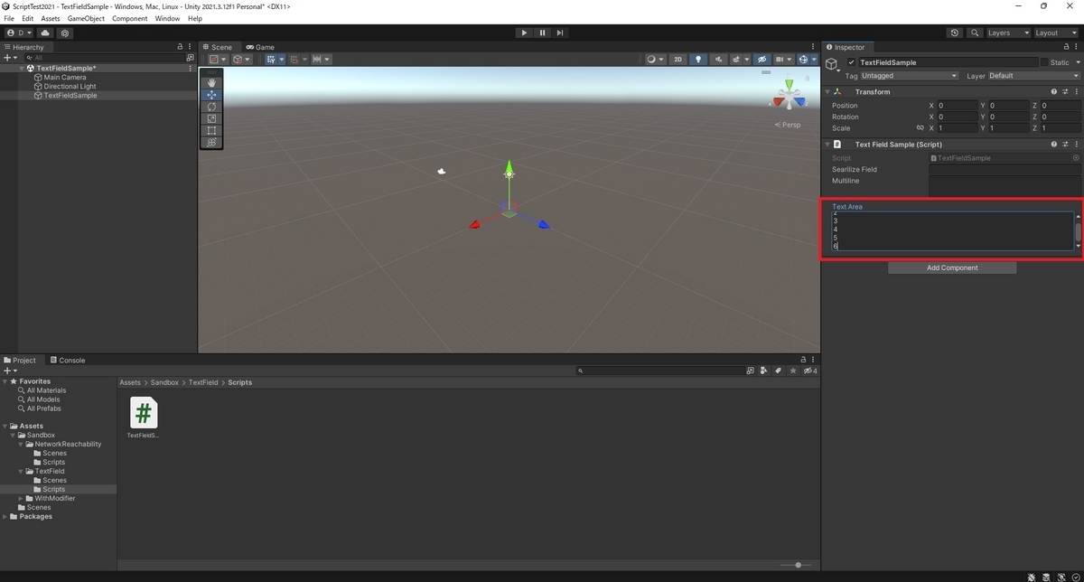Uncheck the active checkbox next to TextFieldSample
The height and width of the screenshot is (582, 1084).
(x=850, y=62)
